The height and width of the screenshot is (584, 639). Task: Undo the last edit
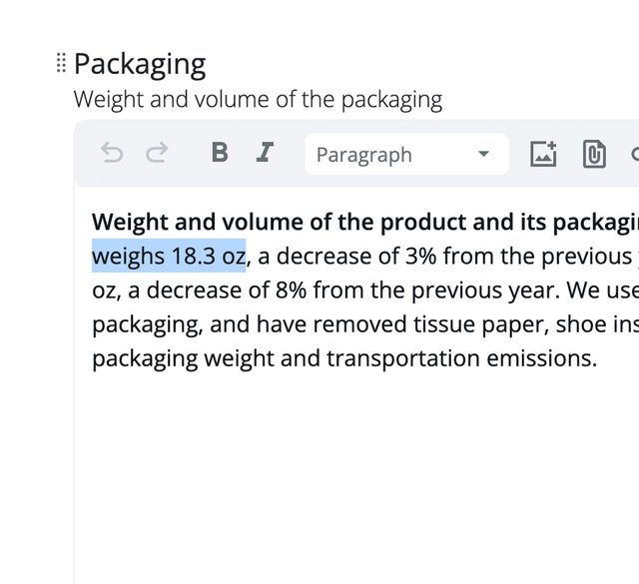112,154
